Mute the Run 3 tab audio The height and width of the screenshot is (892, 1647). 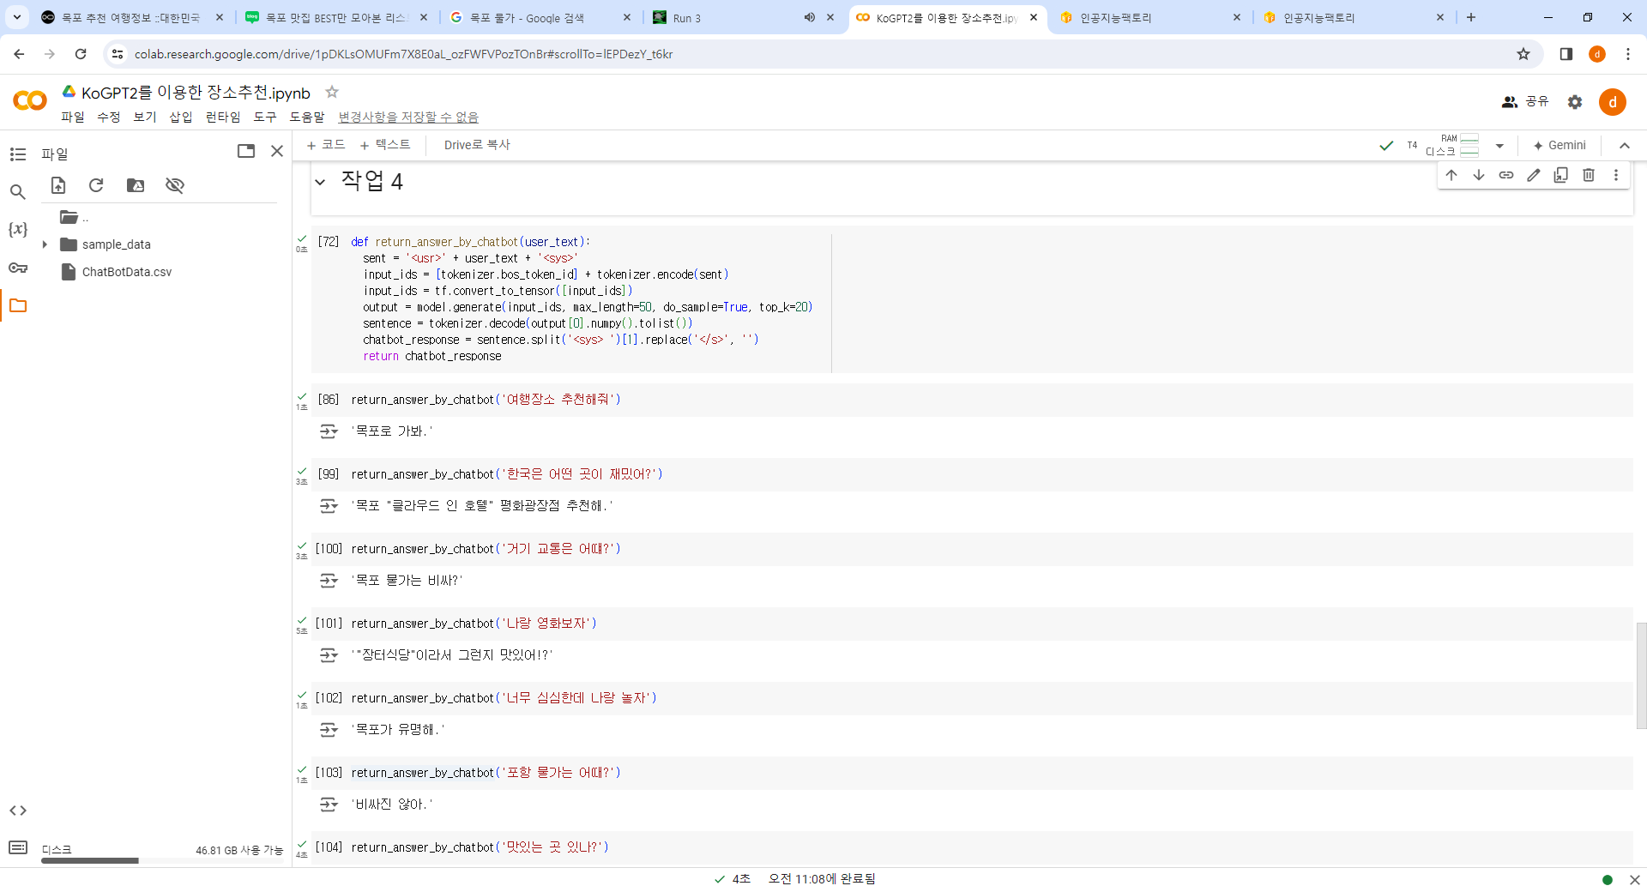(809, 17)
